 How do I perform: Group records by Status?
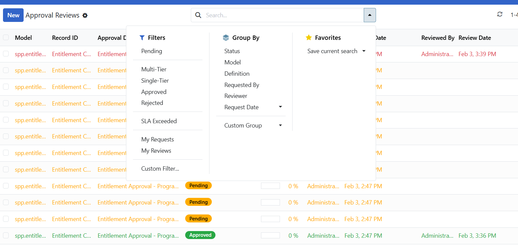tap(232, 51)
